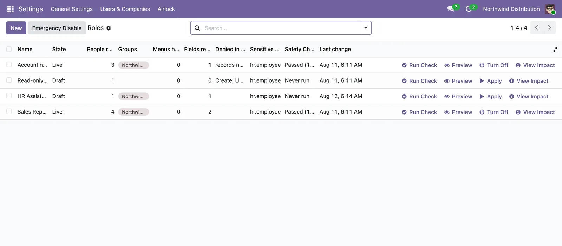Sort by the Groups column header
Screen dimensions: 562x246
click(128, 49)
